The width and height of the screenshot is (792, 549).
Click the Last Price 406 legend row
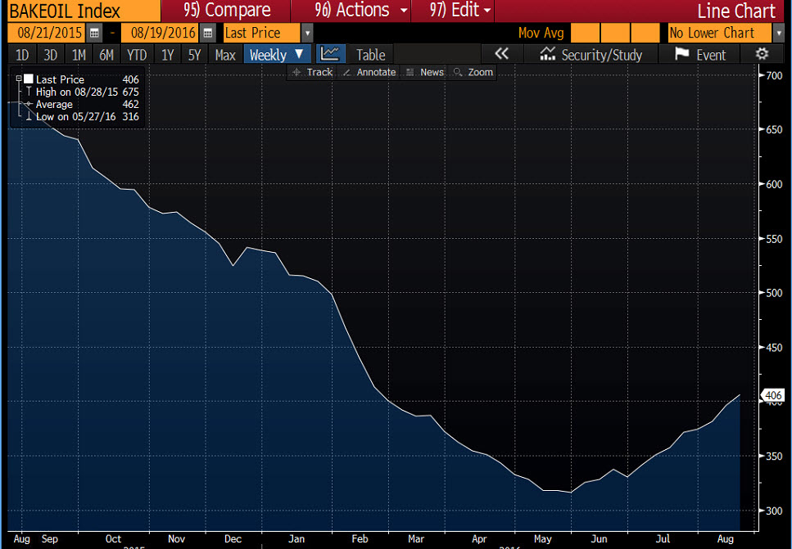click(82, 79)
